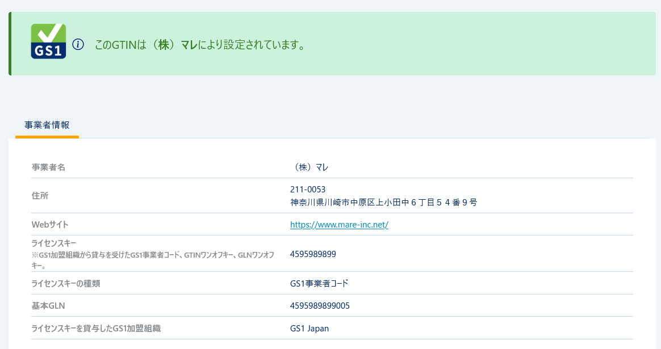Click the ライセンスキーの種類 row label
The height and width of the screenshot is (349, 661).
(x=66, y=283)
